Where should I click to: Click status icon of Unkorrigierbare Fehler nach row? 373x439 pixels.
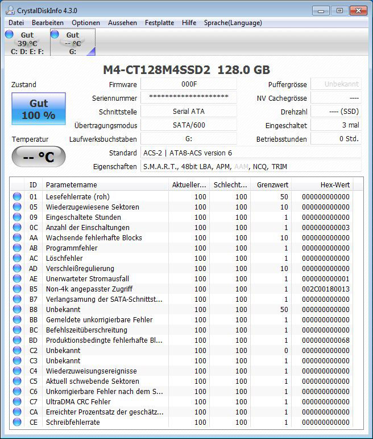coord(17,391)
